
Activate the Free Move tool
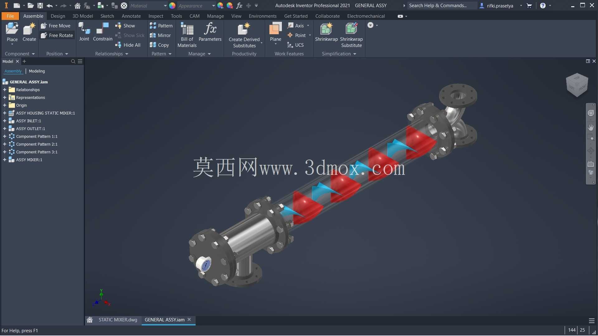click(56, 26)
